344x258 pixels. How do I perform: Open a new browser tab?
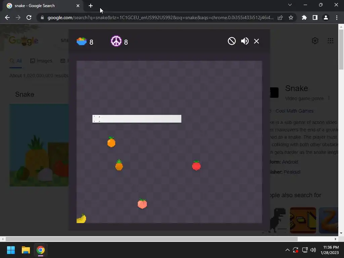click(x=91, y=6)
